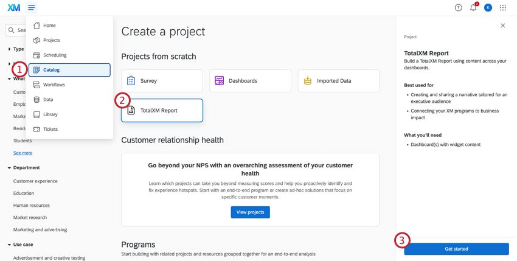Viewport: 517px width, 261px height.
Task: Collapse the Use case filter section
Action: pyautogui.click(x=9, y=245)
